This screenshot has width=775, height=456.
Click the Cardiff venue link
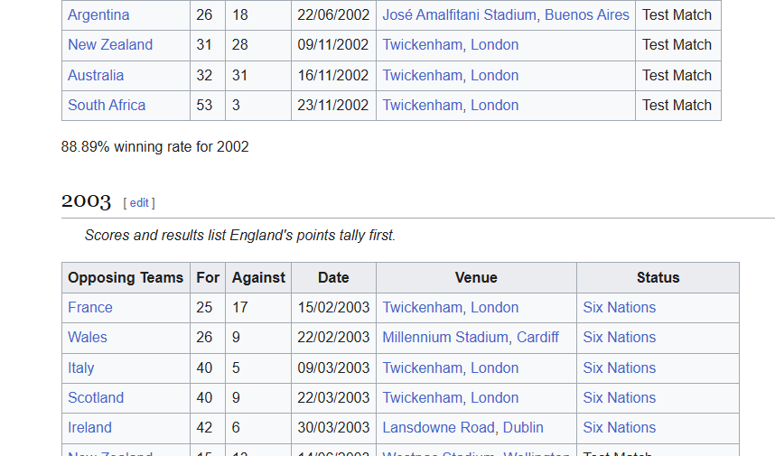pos(537,338)
